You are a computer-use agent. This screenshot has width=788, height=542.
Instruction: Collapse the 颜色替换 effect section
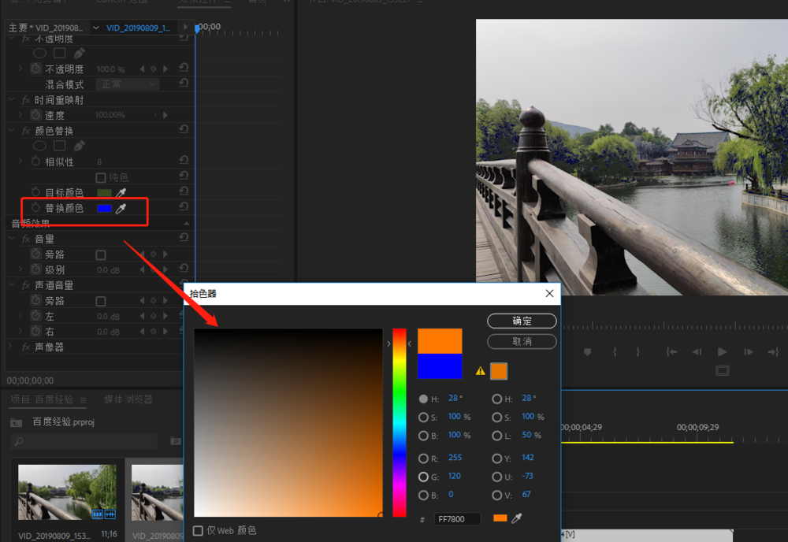click(12, 131)
